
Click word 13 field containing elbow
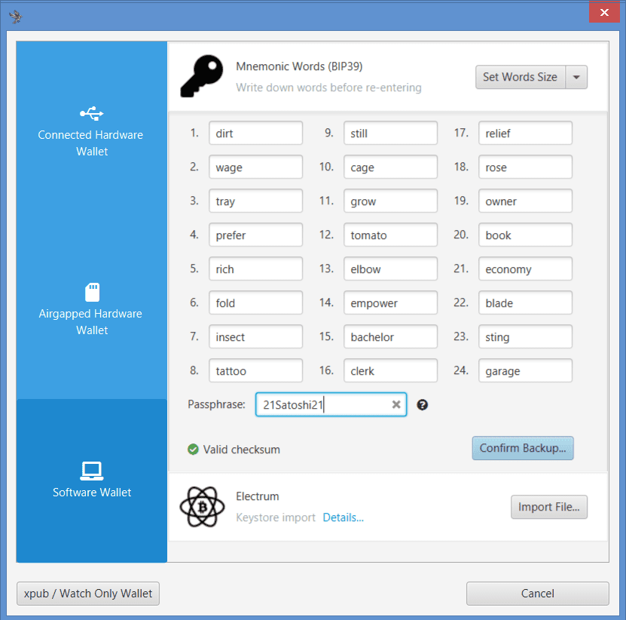(x=390, y=269)
